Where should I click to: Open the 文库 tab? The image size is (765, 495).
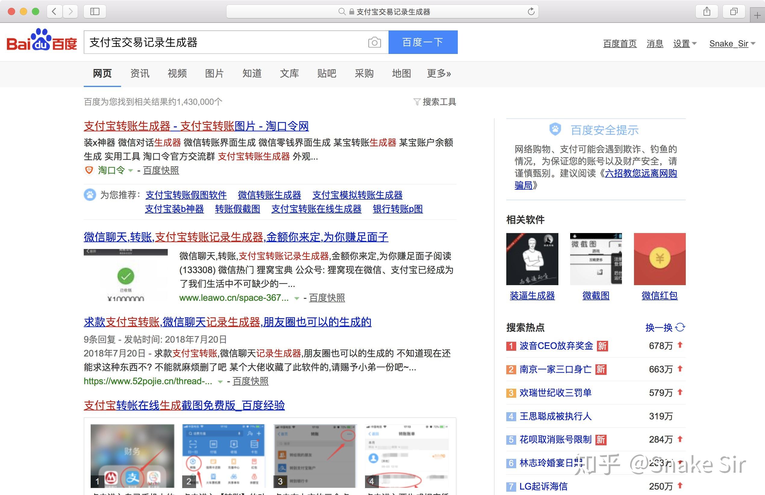tap(289, 73)
